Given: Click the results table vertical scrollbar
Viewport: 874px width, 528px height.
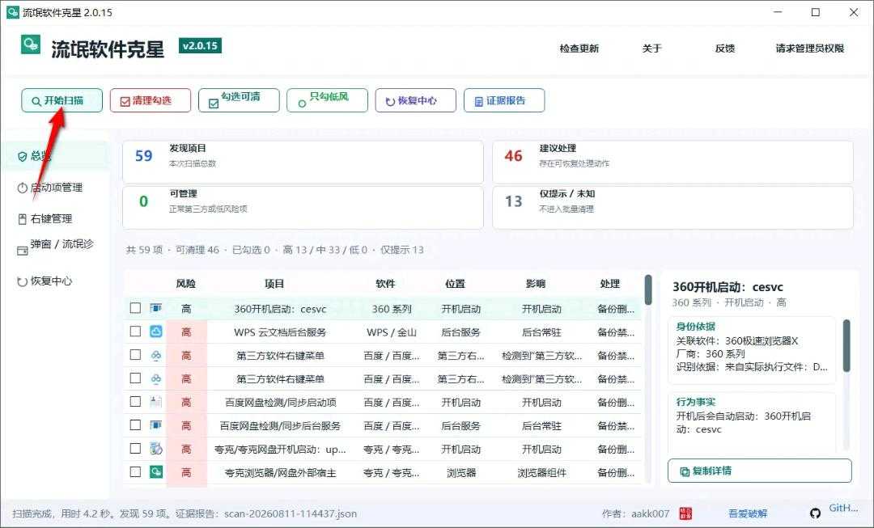Looking at the screenshot, I should (648, 289).
